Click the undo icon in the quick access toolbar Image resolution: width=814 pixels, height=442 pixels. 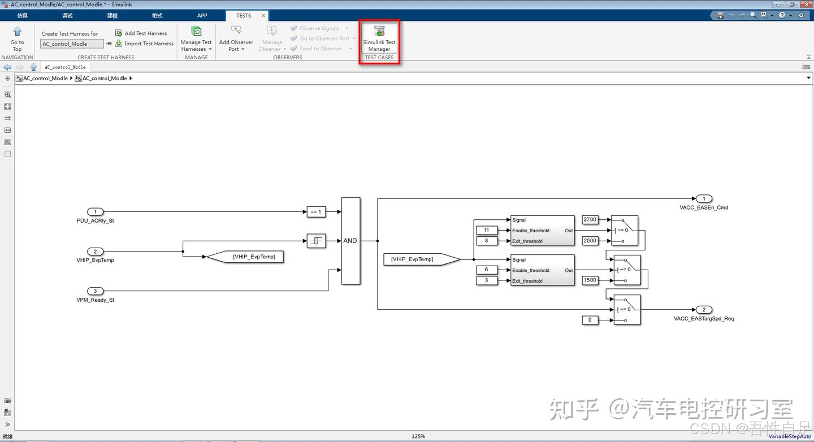(x=731, y=15)
